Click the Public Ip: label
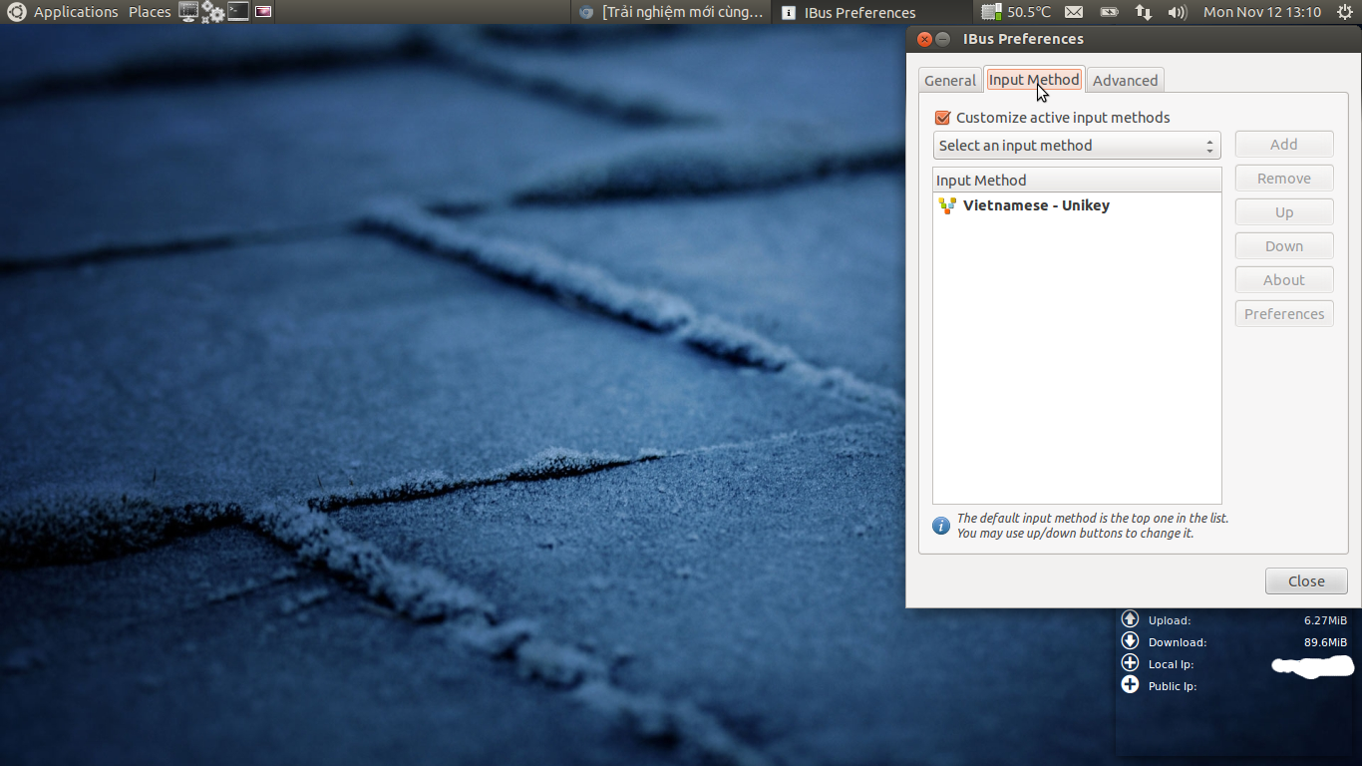The image size is (1362, 766). click(x=1172, y=686)
